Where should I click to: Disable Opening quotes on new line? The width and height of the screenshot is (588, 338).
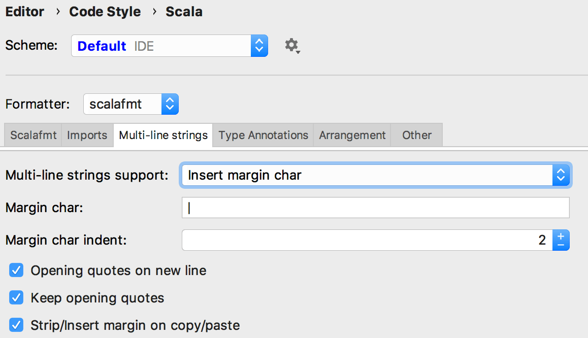(16, 271)
